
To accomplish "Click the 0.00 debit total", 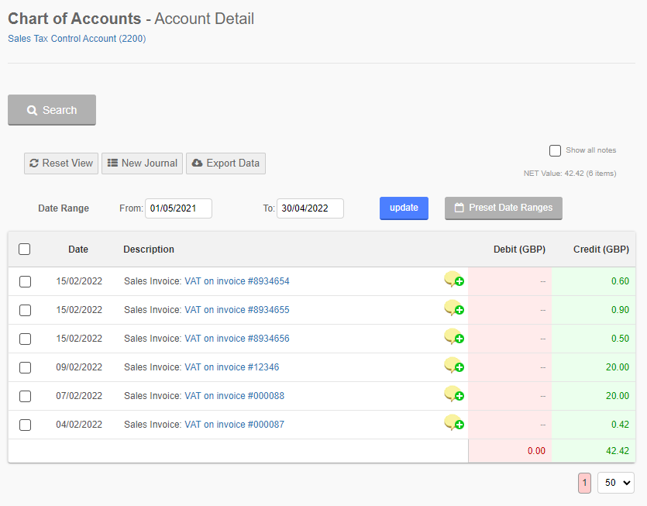I will tap(536, 451).
